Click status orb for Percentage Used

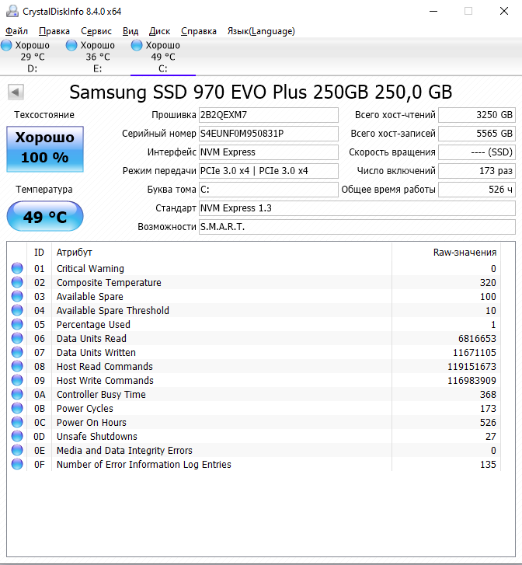click(17, 324)
